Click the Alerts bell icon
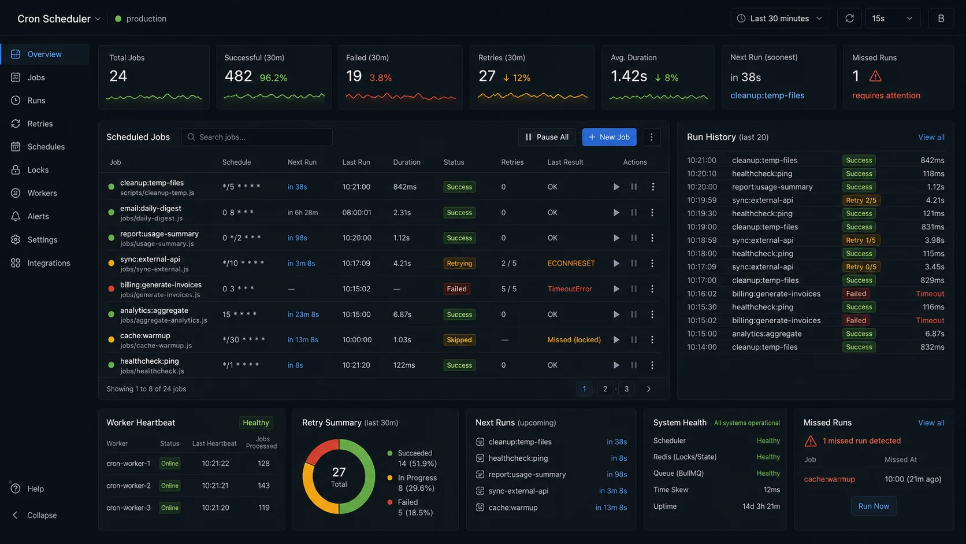Viewport: 966px width, 544px height. coord(16,216)
